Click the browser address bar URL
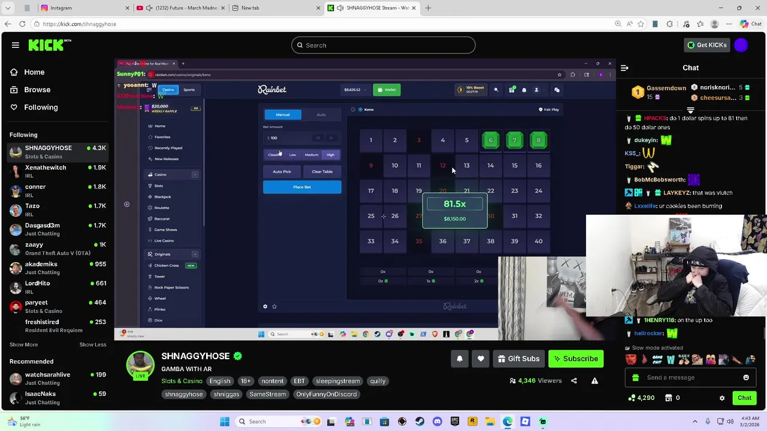The width and height of the screenshot is (767, 431). (x=80, y=24)
